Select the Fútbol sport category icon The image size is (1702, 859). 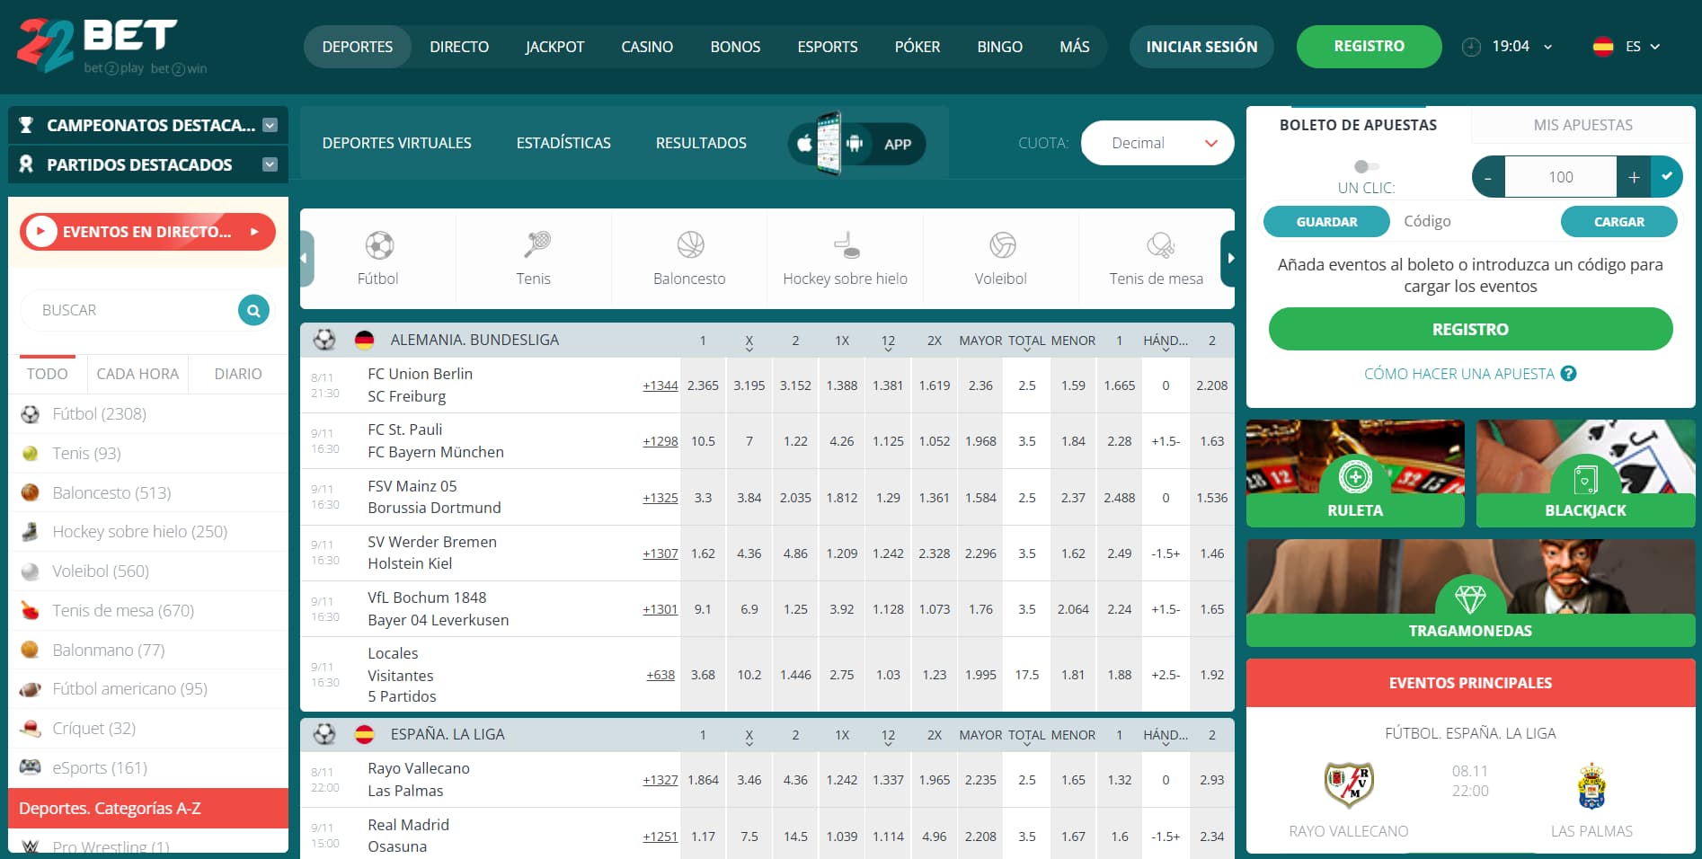point(377,244)
